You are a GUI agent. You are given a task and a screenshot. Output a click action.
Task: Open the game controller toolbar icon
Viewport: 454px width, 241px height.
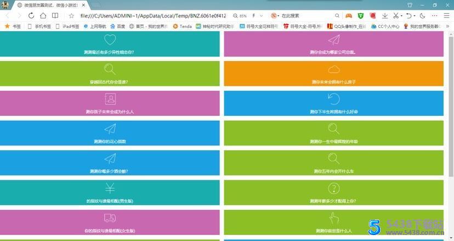pyautogui.click(x=349, y=16)
